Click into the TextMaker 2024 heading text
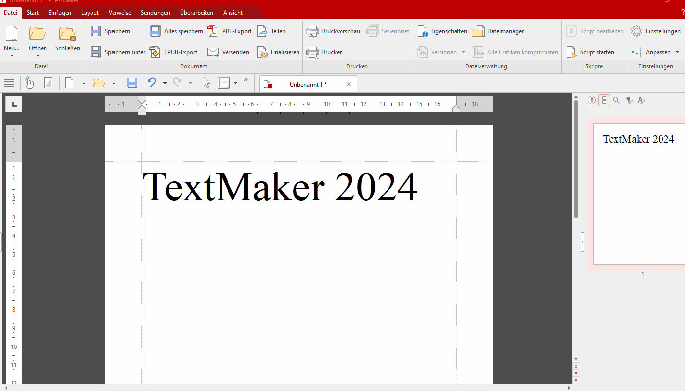 pos(279,186)
